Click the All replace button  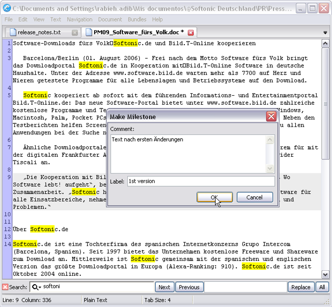(322, 287)
